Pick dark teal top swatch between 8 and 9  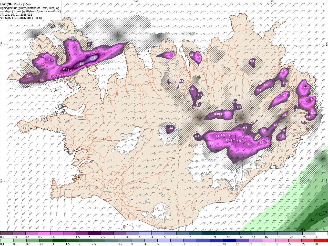click(x=208, y=233)
